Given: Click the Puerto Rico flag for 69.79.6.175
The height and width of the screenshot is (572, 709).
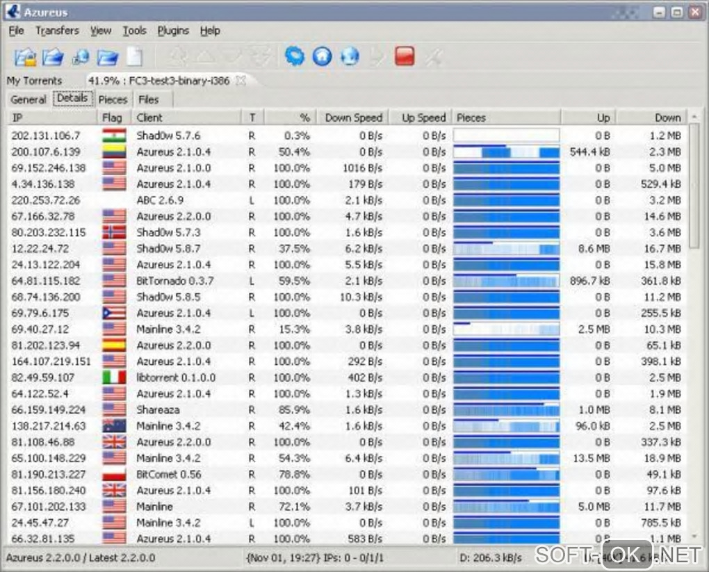Looking at the screenshot, I should coord(114,313).
